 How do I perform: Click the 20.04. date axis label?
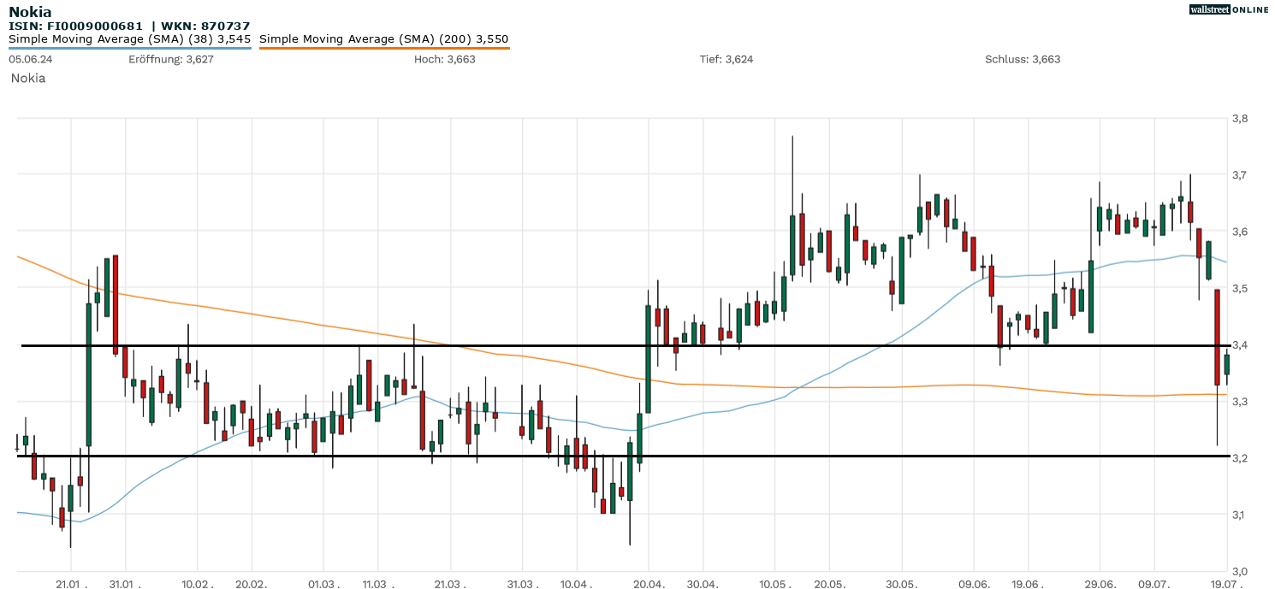coord(649,584)
